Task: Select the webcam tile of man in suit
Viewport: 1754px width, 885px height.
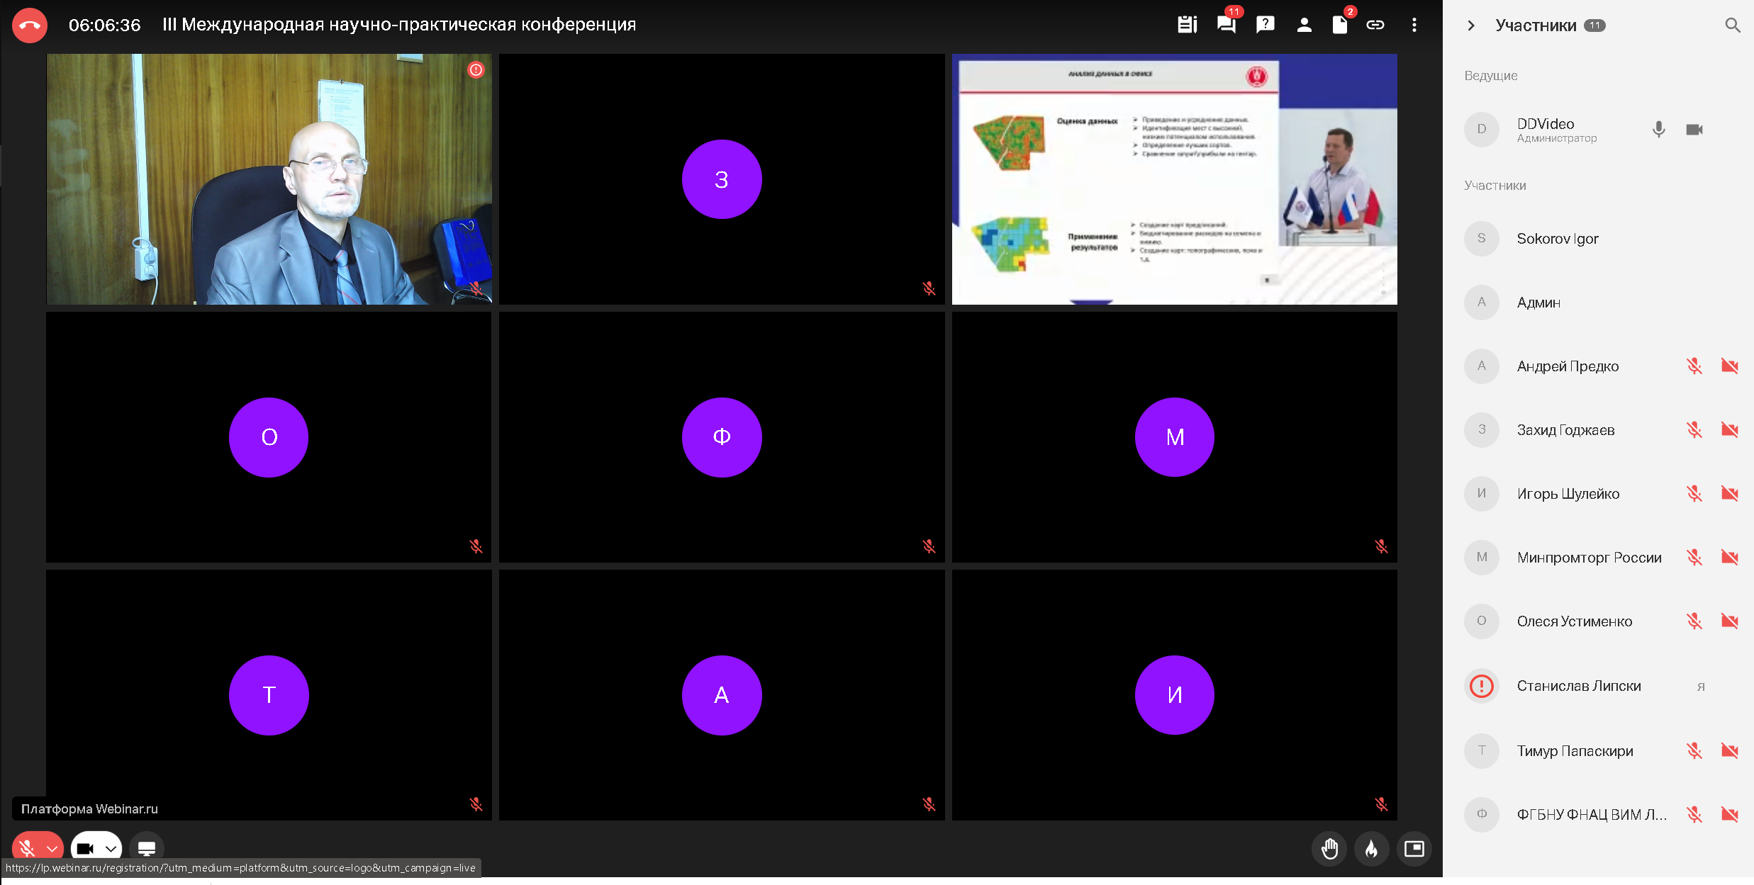Action: 269,179
